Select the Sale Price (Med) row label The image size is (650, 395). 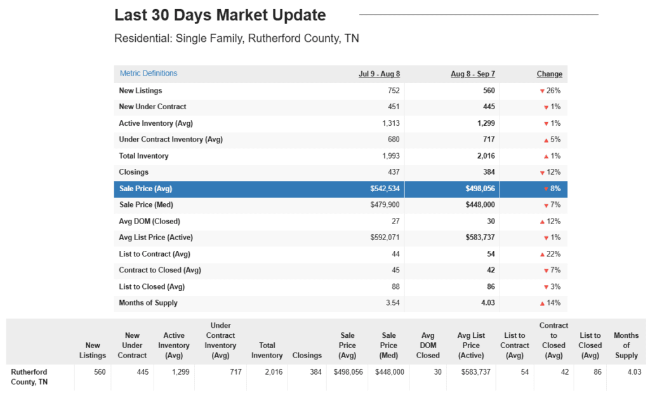tap(146, 205)
